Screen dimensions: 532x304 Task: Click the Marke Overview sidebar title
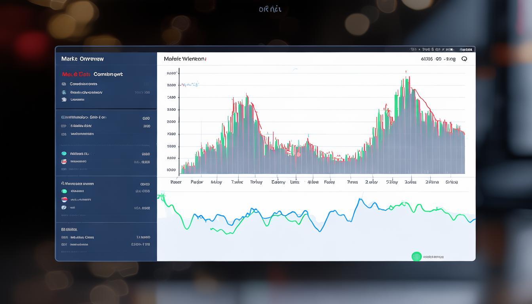tap(82, 59)
